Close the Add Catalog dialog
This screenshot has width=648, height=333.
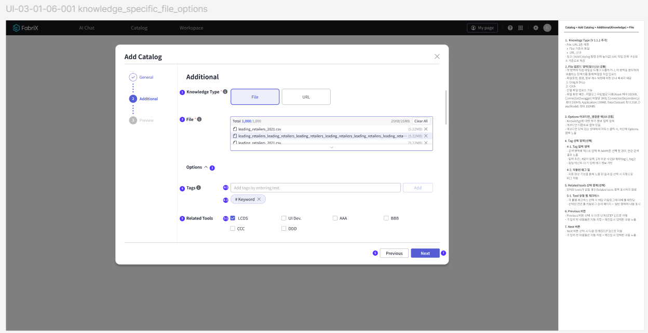437,57
